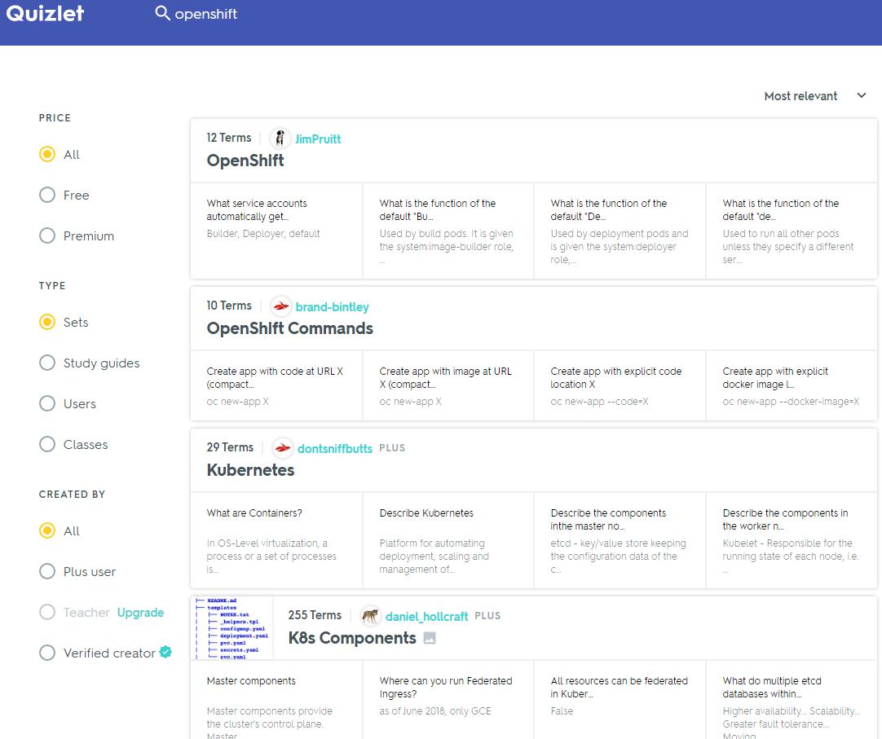Open daniel_hollcraft's avatar icon

(370, 617)
